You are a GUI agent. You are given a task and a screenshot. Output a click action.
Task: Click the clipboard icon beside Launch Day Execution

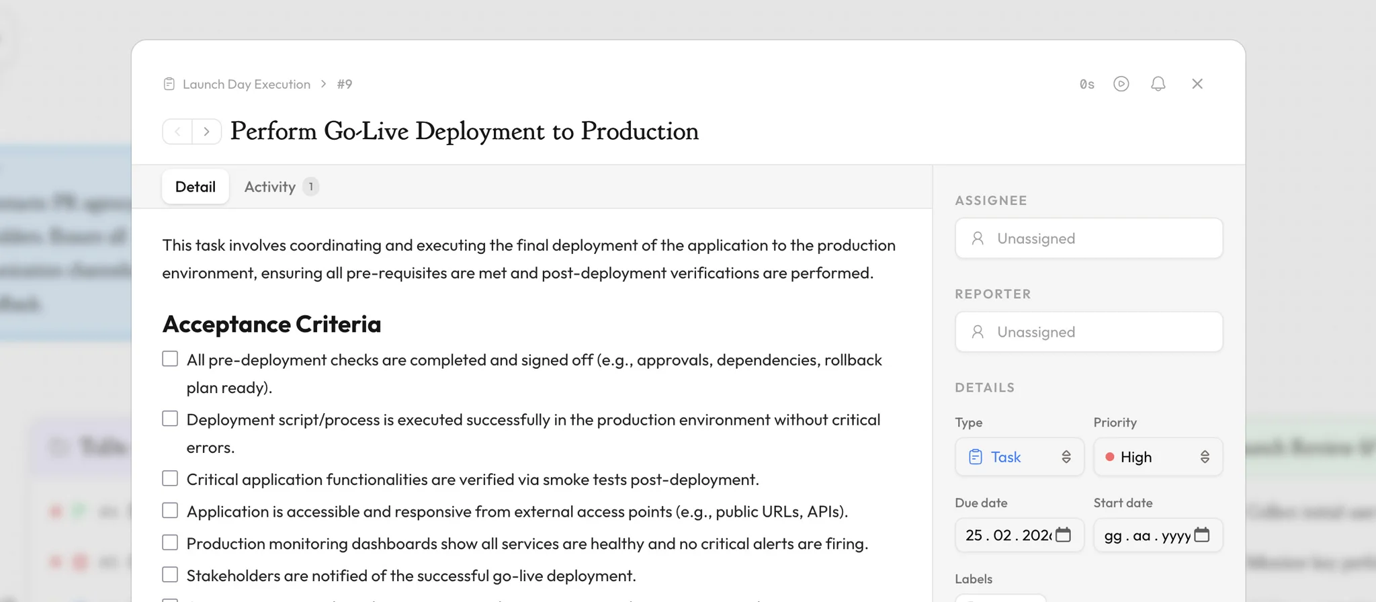(x=169, y=84)
